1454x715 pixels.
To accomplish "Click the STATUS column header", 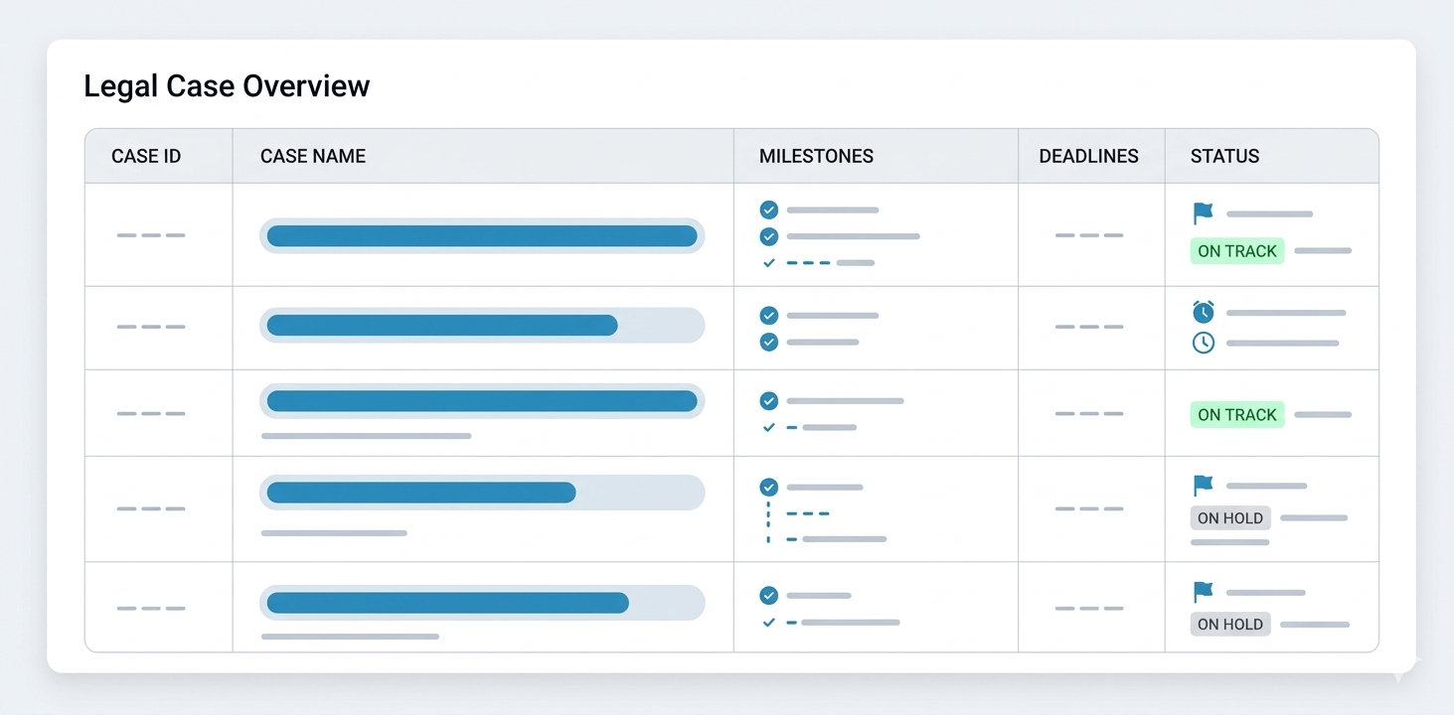I will point(1224,156).
